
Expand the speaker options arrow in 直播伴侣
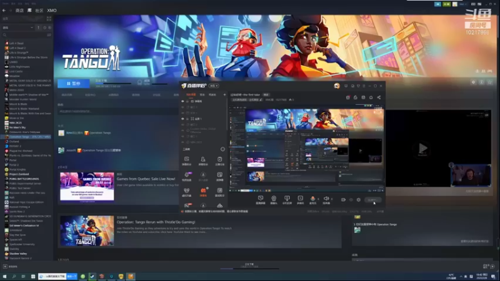coord(332,199)
